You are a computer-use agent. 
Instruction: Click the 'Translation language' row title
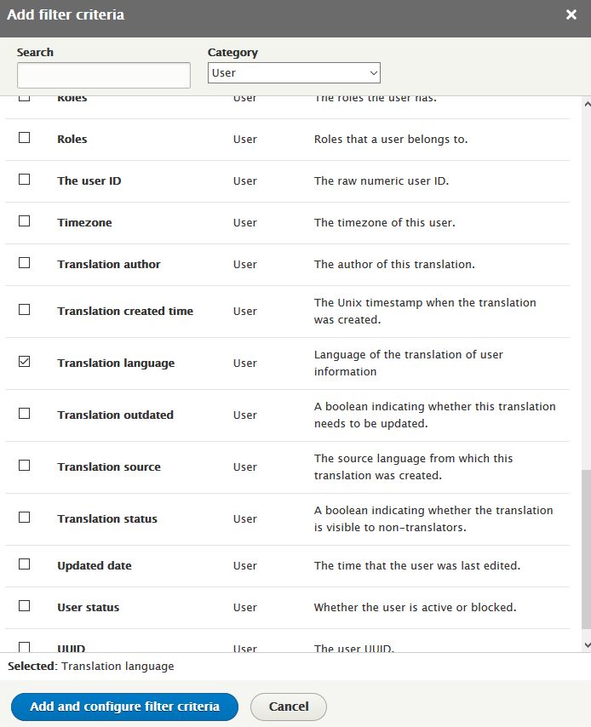click(116, 363)
